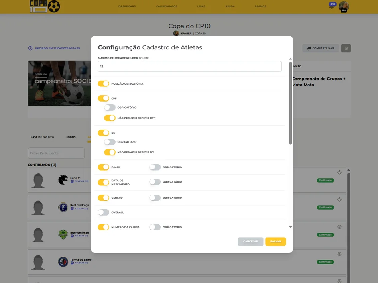Toggle Não permitir repetir CPF
This screenshot has height=283, width=378.
pyautogui.click(x=110, y=118)
